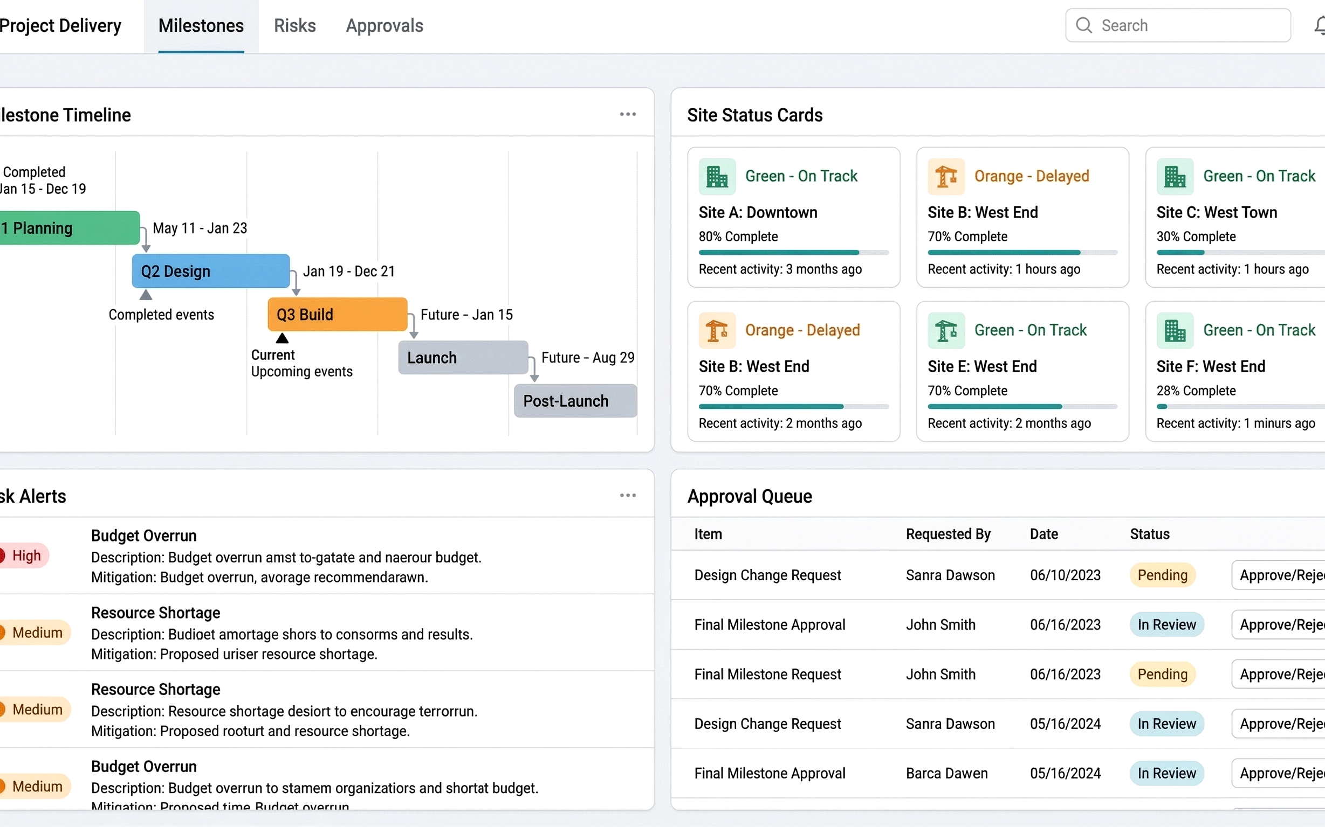Click the Pending status badge on Design Change Request
This screenshot has width=1325, height=827.
[x=1162, y=575]
